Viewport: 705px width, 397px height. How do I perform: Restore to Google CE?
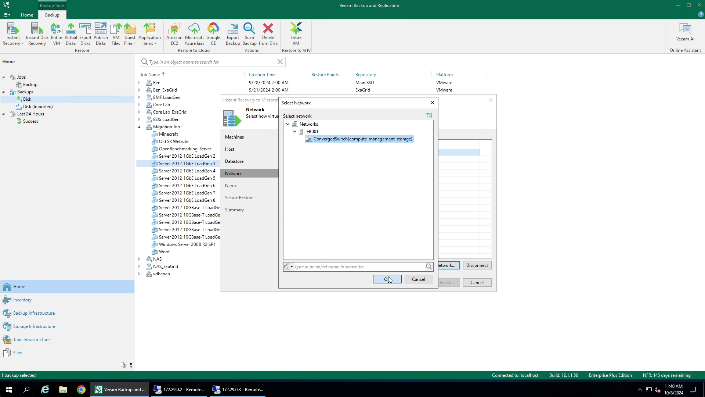tap(213, 34)
